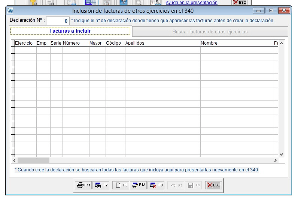Image resolution: width=307 pixels, height=210 pixels.
Task: Maximize the 'Inclusión de facturas' window
Action: click(271, 10)
